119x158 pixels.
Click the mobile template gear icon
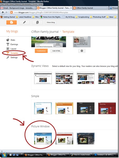(82, 51)
